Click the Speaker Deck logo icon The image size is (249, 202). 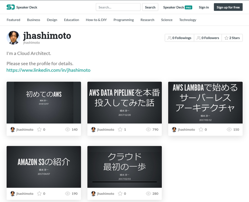point(11,7)
